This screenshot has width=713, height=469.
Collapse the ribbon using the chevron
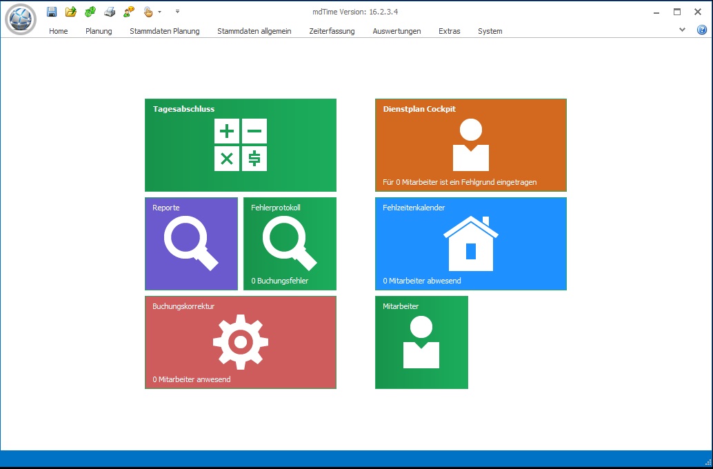[682, 30]
